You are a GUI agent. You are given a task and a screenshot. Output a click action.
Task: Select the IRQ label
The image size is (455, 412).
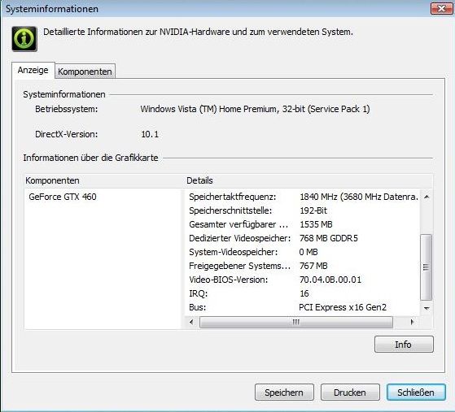tap(198, 293)
